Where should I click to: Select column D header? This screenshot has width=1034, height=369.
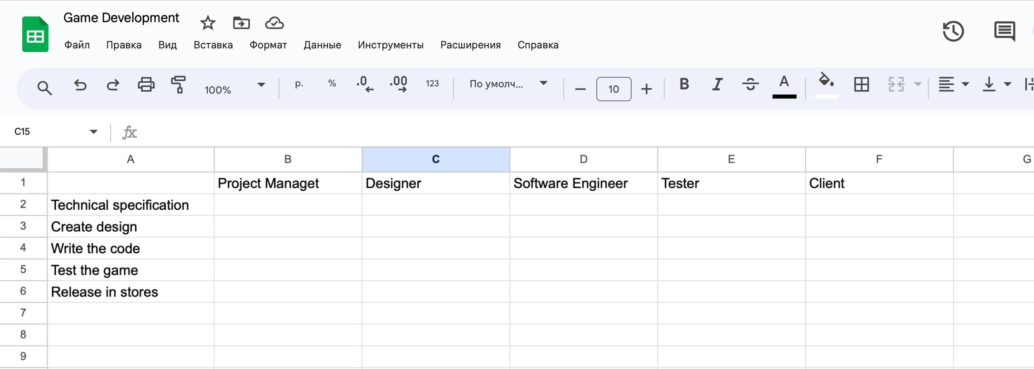(584, 159)
